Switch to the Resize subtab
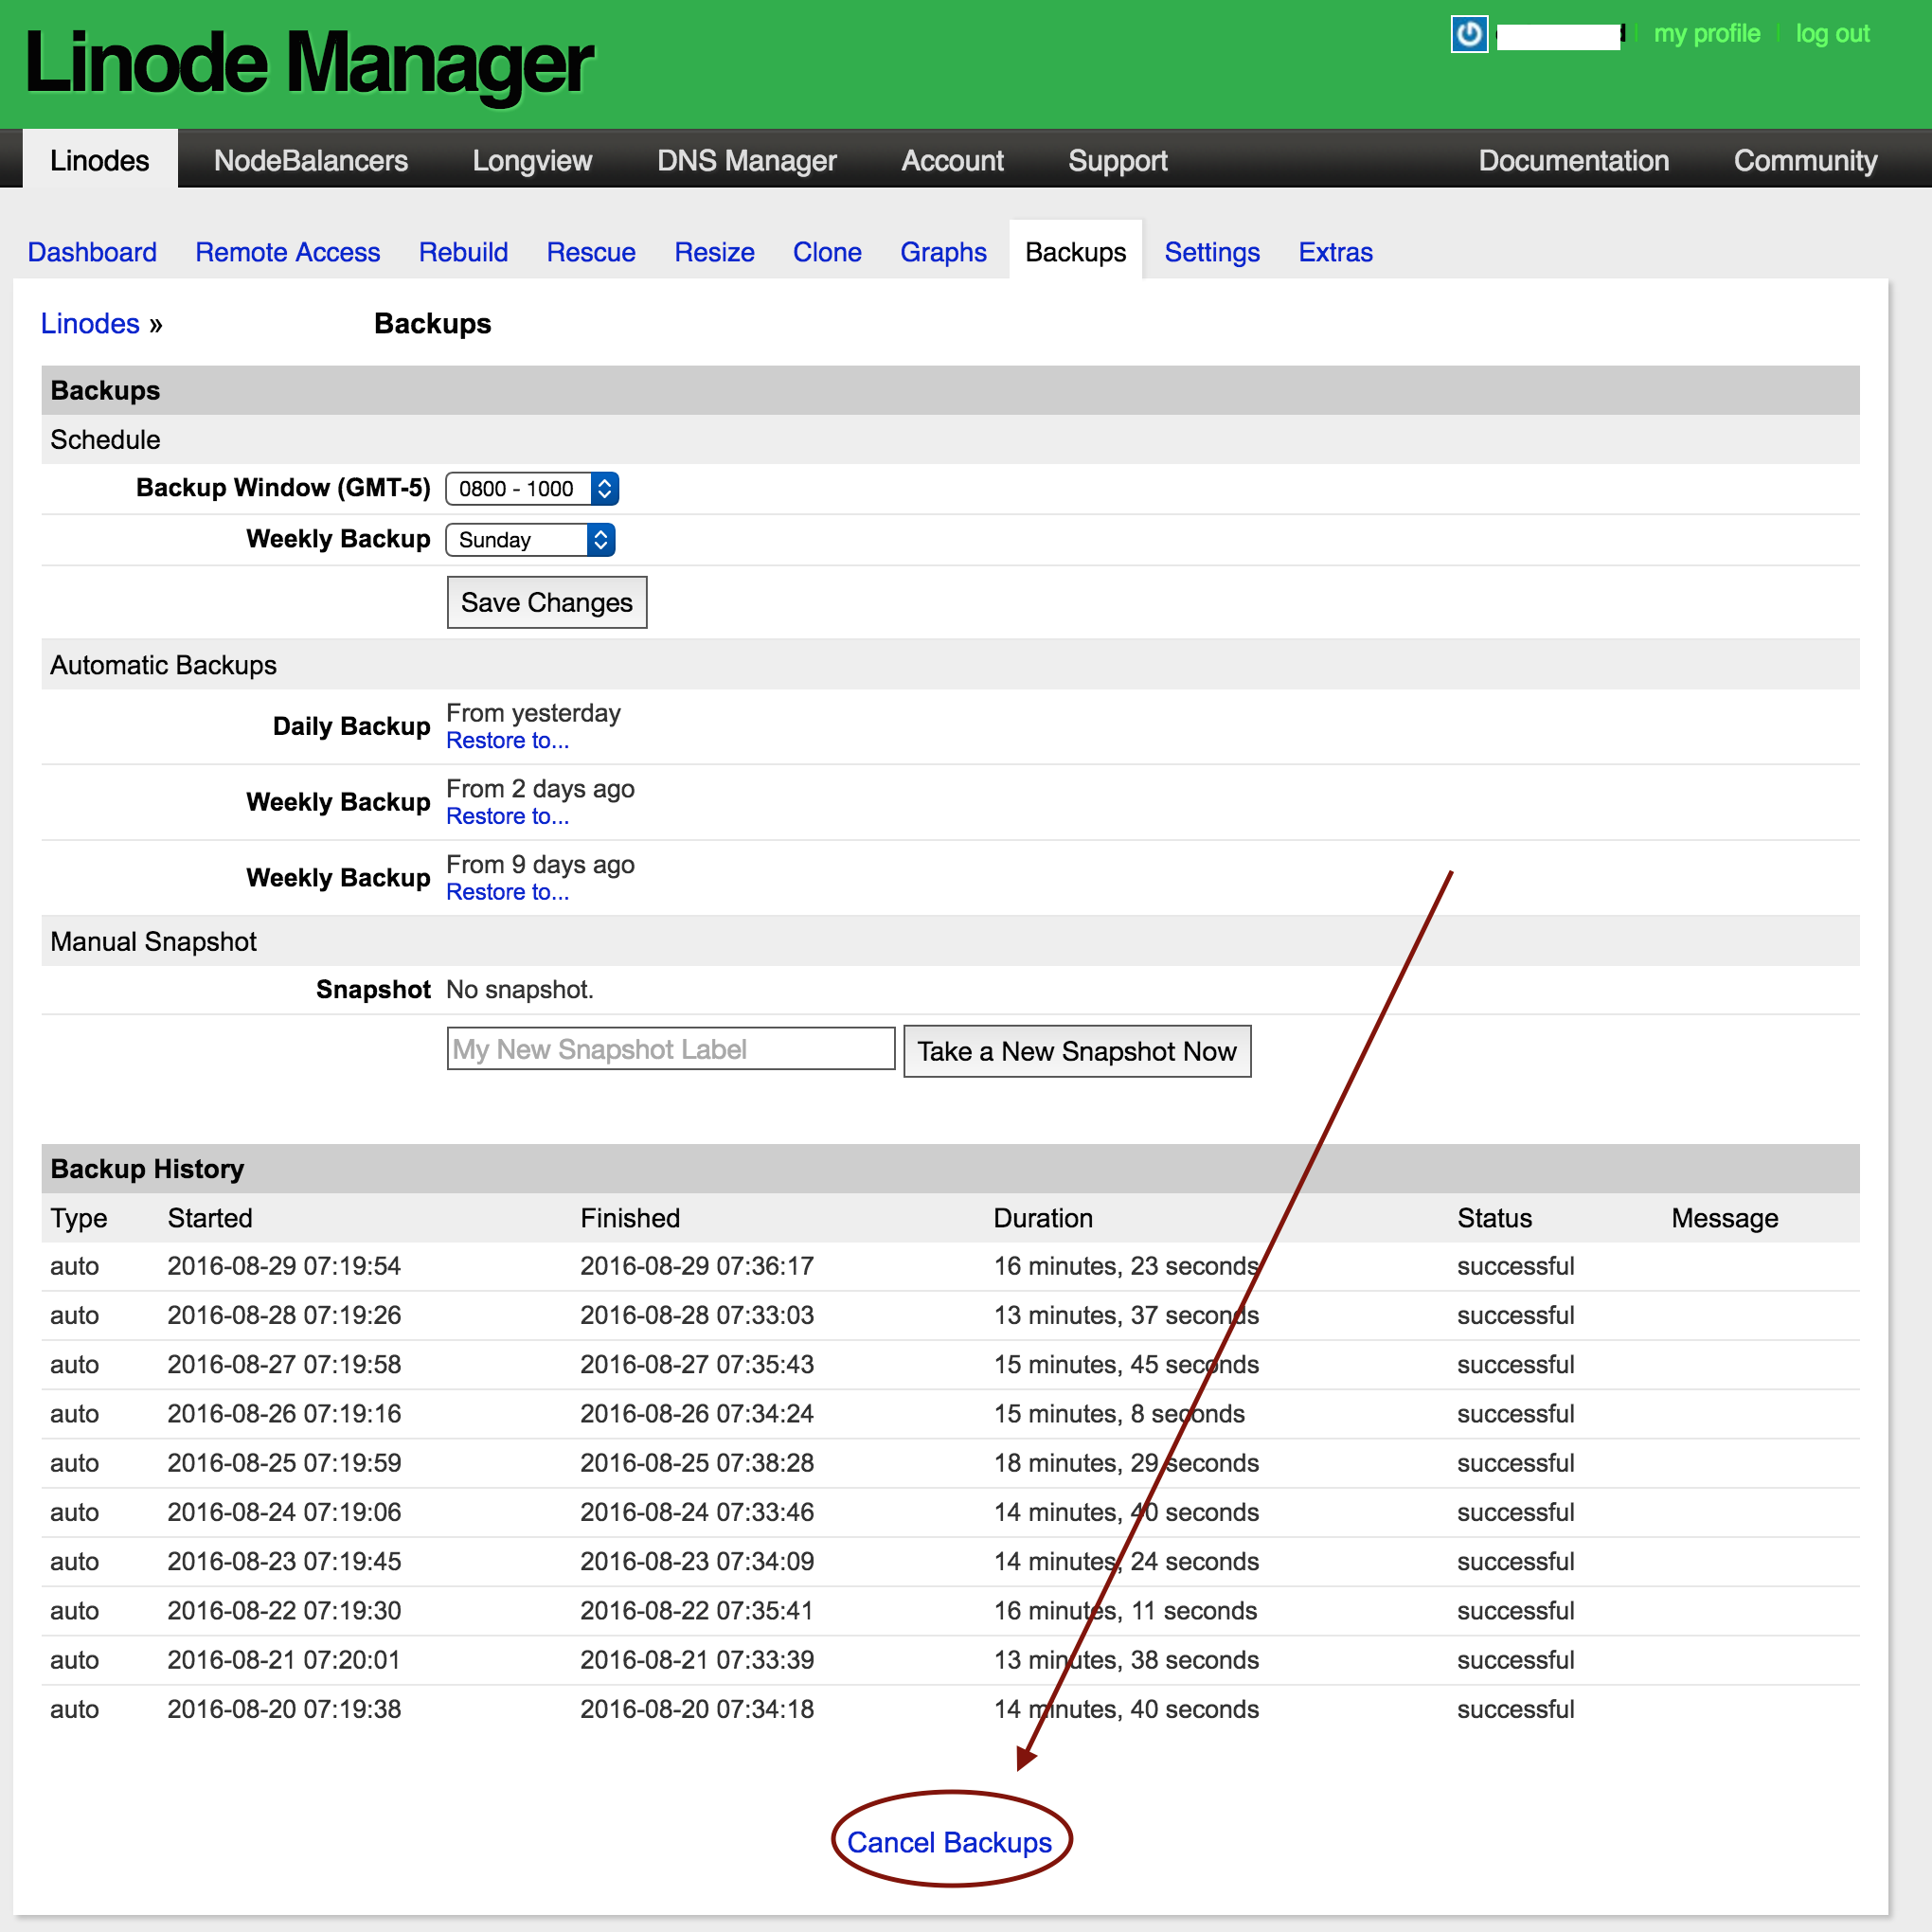1932x1932 pixels. tap(714, 252)
